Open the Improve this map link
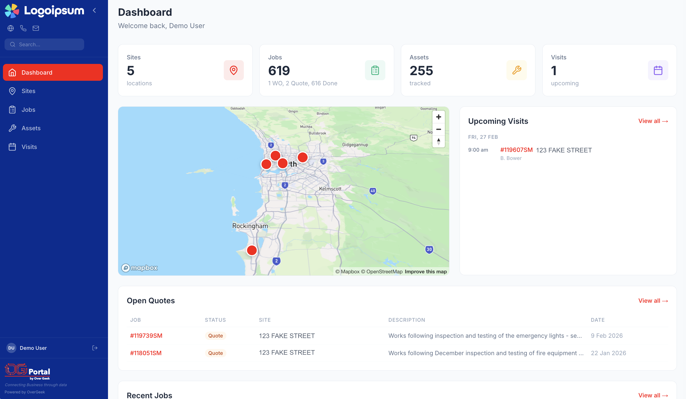 point(426,271)
